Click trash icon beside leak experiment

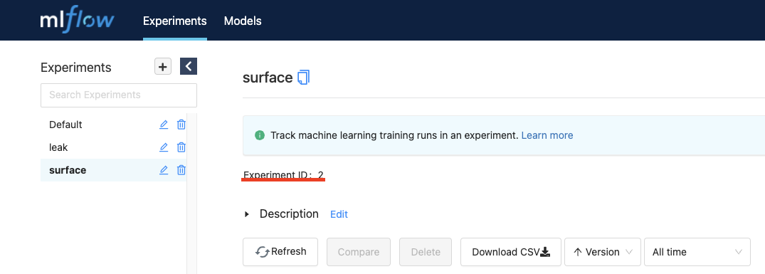click(x=181, y=147)
